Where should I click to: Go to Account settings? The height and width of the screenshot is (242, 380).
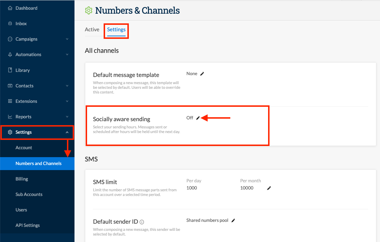[24, 148]
